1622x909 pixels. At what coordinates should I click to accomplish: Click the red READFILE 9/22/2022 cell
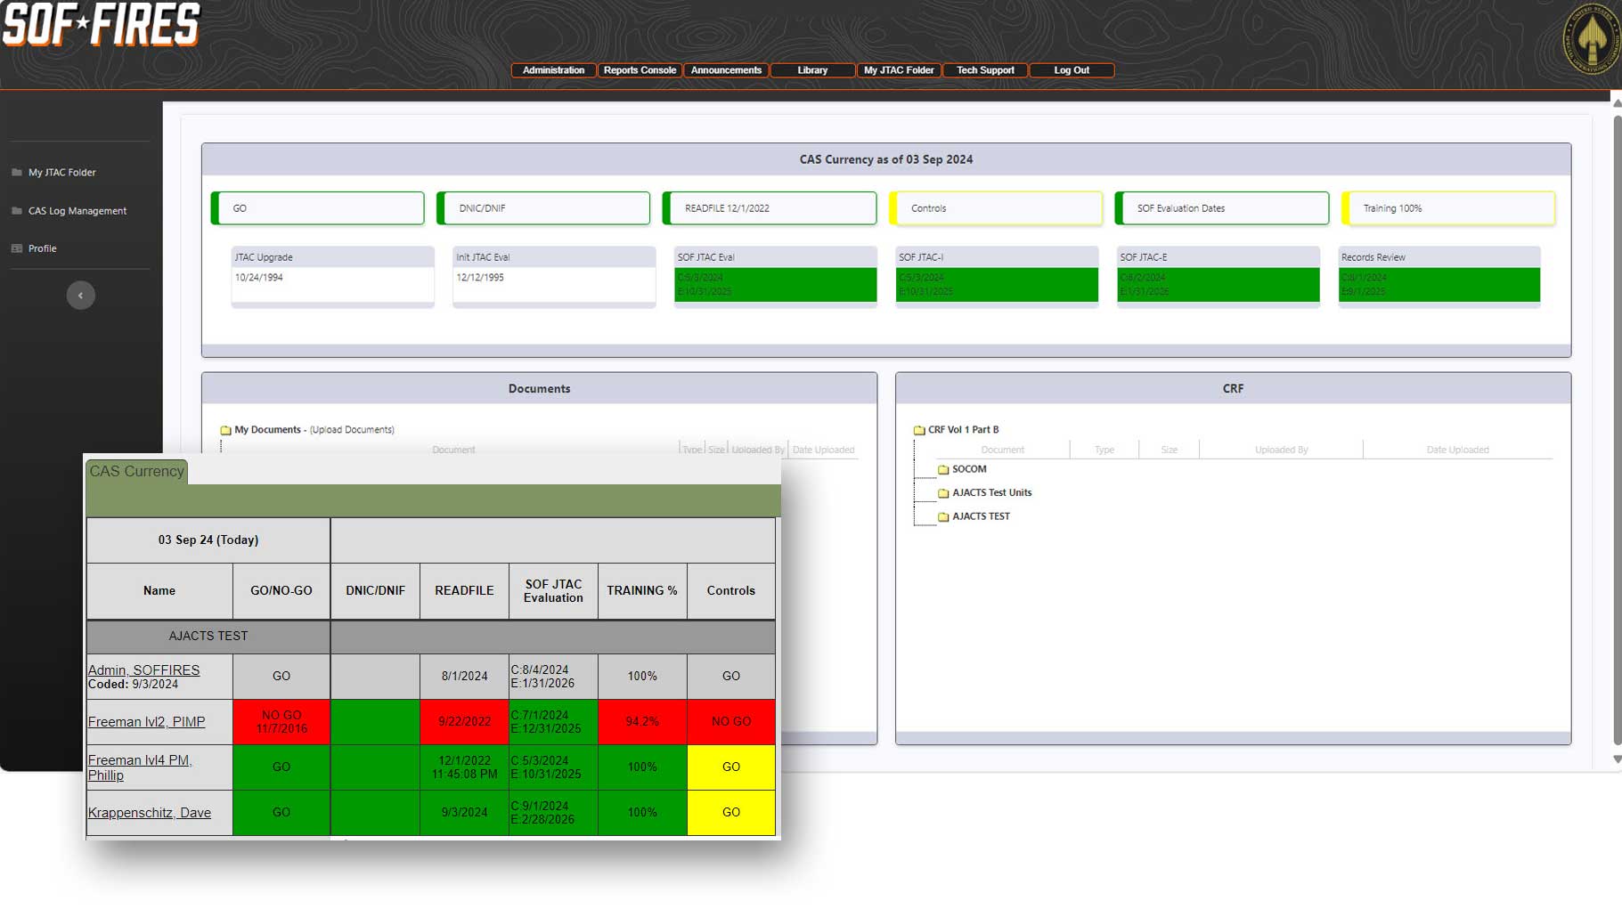[464, 722]
